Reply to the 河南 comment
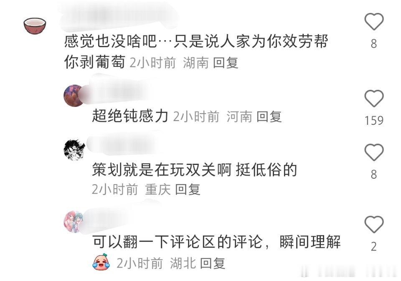This screenshot has width=401, height=281. point(269,116)
